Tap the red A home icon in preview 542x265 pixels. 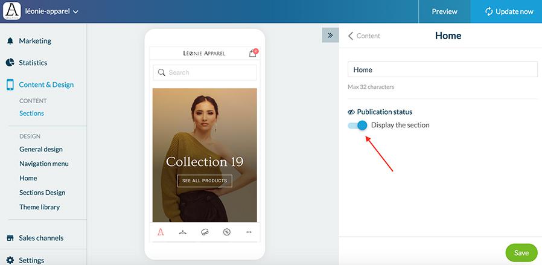(x=161, y=232)
